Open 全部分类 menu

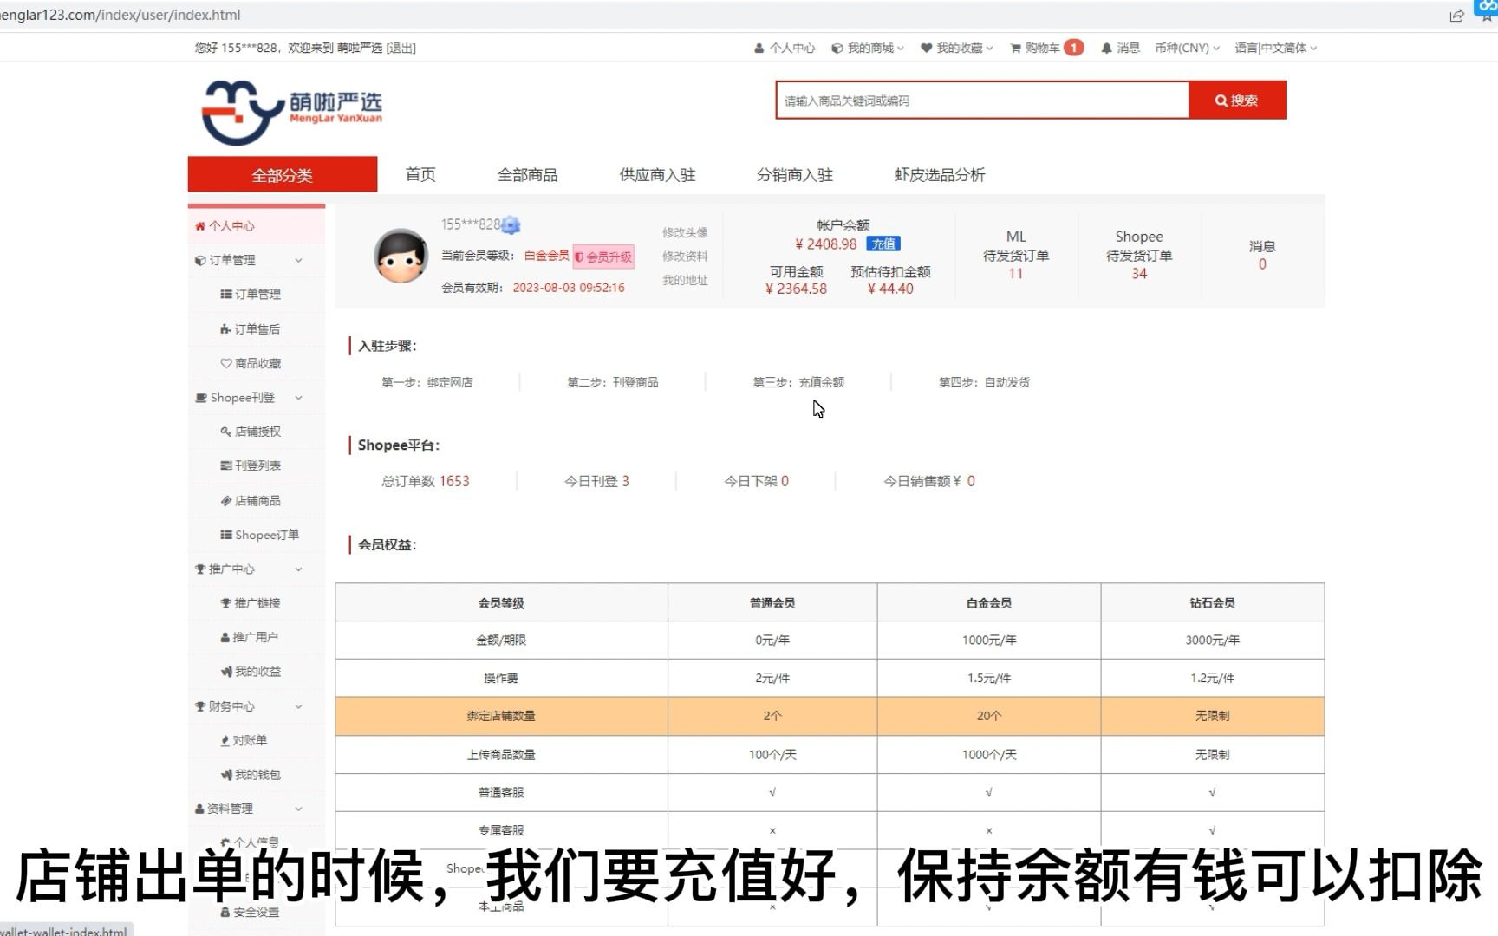coord(283,175)
